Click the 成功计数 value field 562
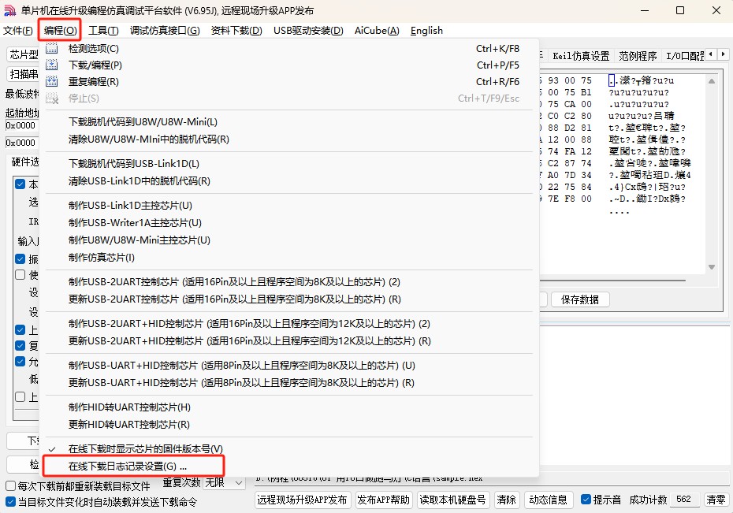Viewport: 733px width, 513px height. [685, 499]
